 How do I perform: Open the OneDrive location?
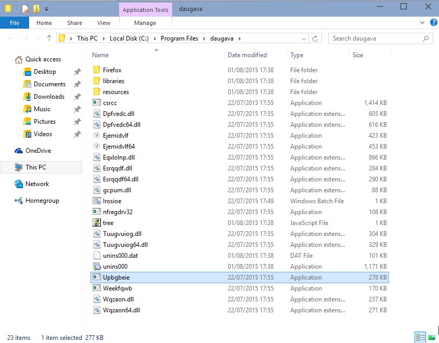pos(38,151)
